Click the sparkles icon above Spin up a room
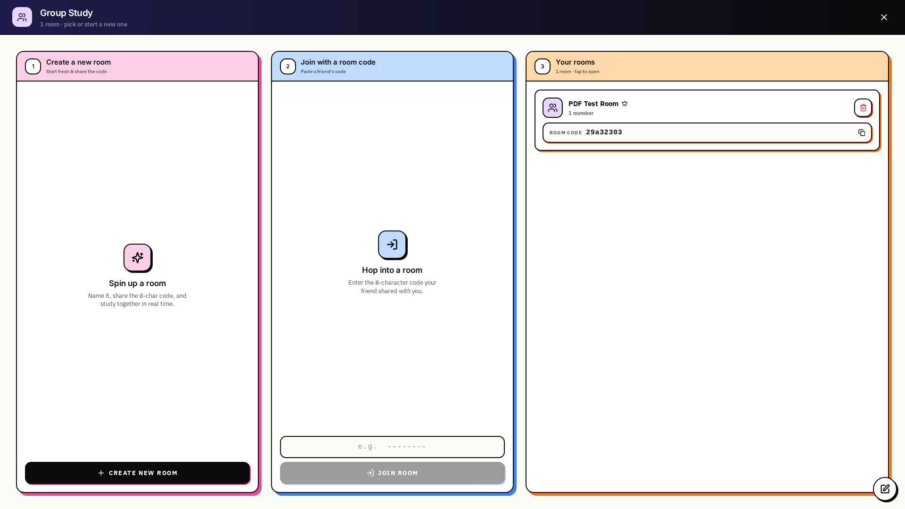The height and width of the screenshot is (509, 905). point(137,257)
